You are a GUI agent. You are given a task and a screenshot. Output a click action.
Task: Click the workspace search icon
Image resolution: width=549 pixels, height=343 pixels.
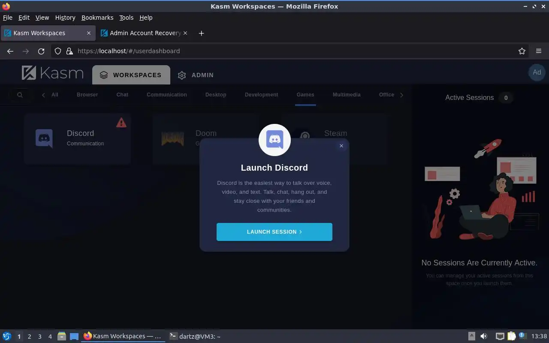pyautogui.click(x=20, y=95)
